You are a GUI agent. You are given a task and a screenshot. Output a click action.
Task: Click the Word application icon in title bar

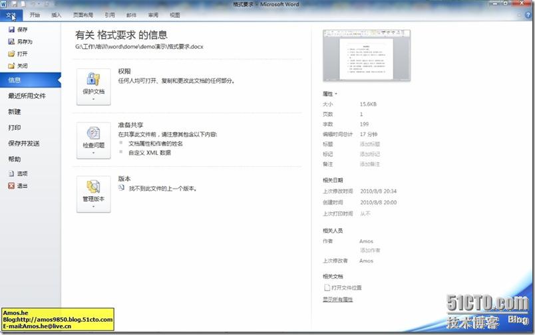(3, 5)
